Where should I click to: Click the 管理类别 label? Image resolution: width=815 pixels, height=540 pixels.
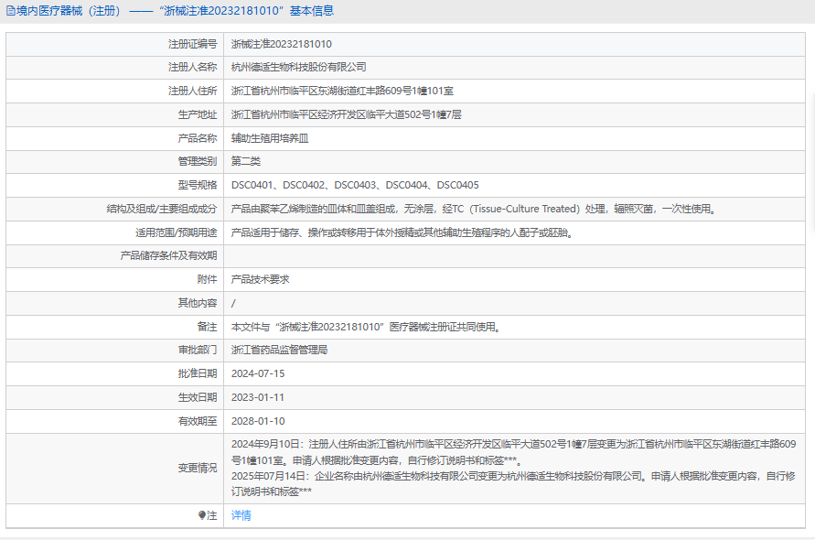pos(198,161)
